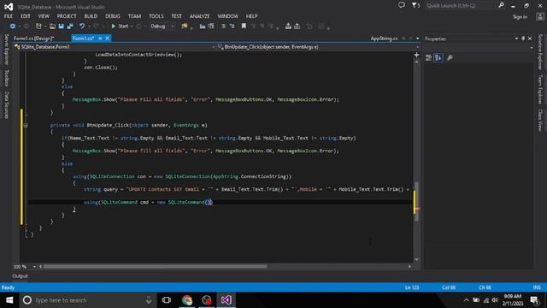Click the second publish/upload toolbar icon
This screenshot has width=547, height=308.
[x=297, y=27]
